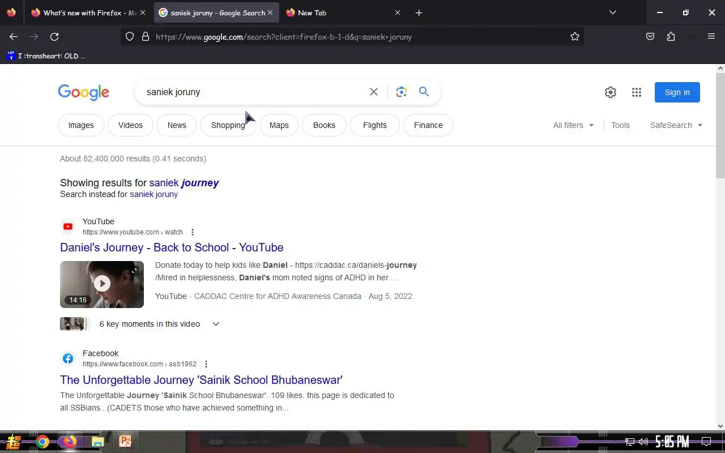Open Daniel's Journey - Back to School link

click(172, 247)
